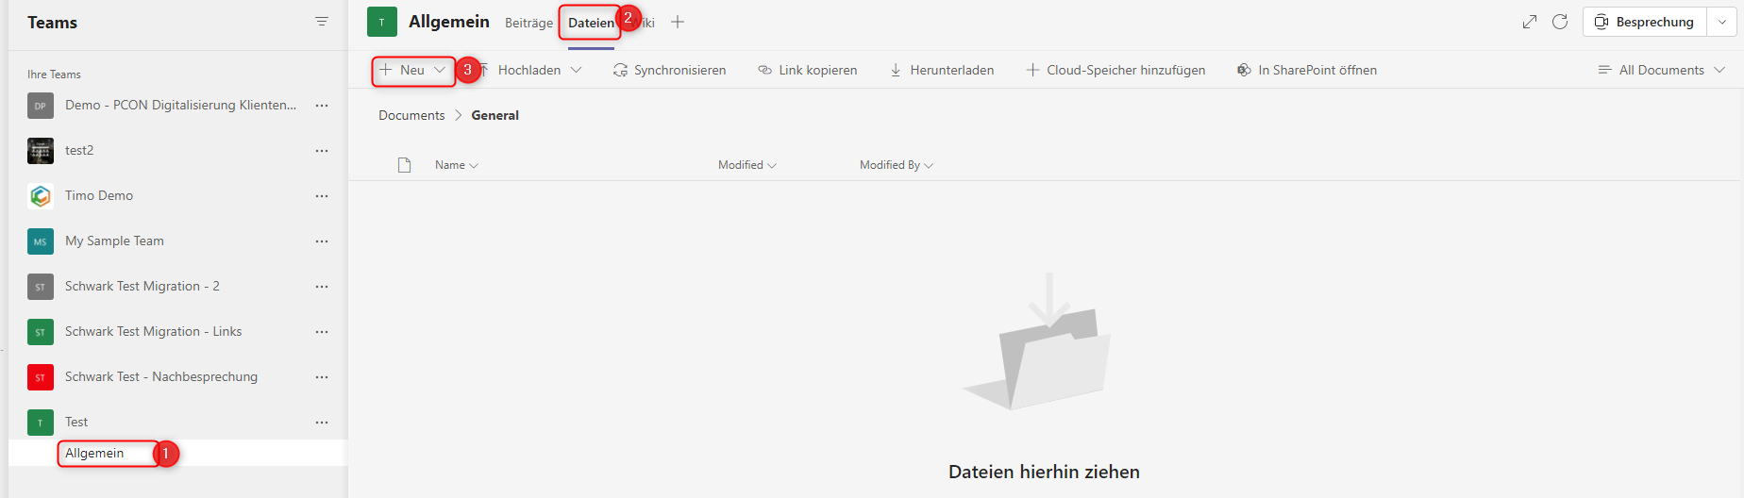Open more options for Timo Demo team
Screen dimensions: 1744x498
(322, 196)
